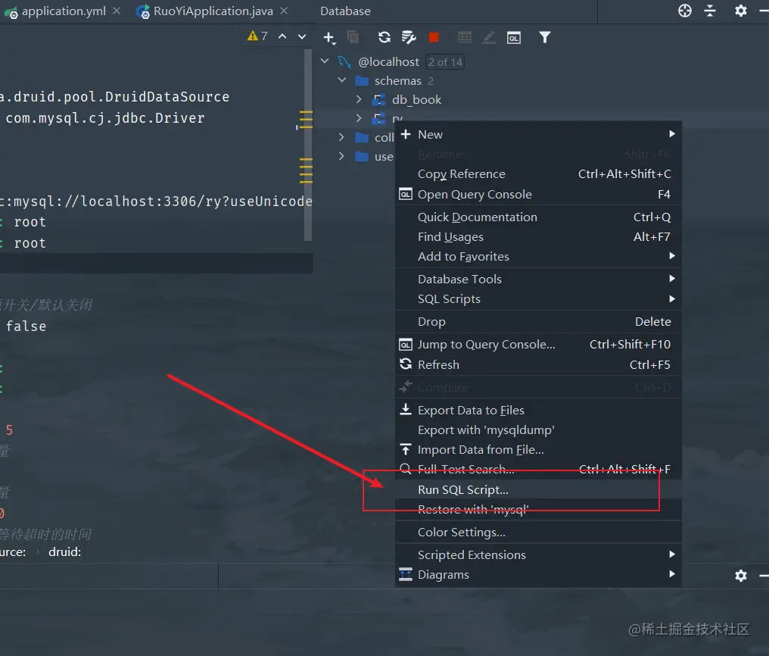This screenshot has width=769, height=656.
Task: Select the db_book schema
Action: [x=416, y=99]
